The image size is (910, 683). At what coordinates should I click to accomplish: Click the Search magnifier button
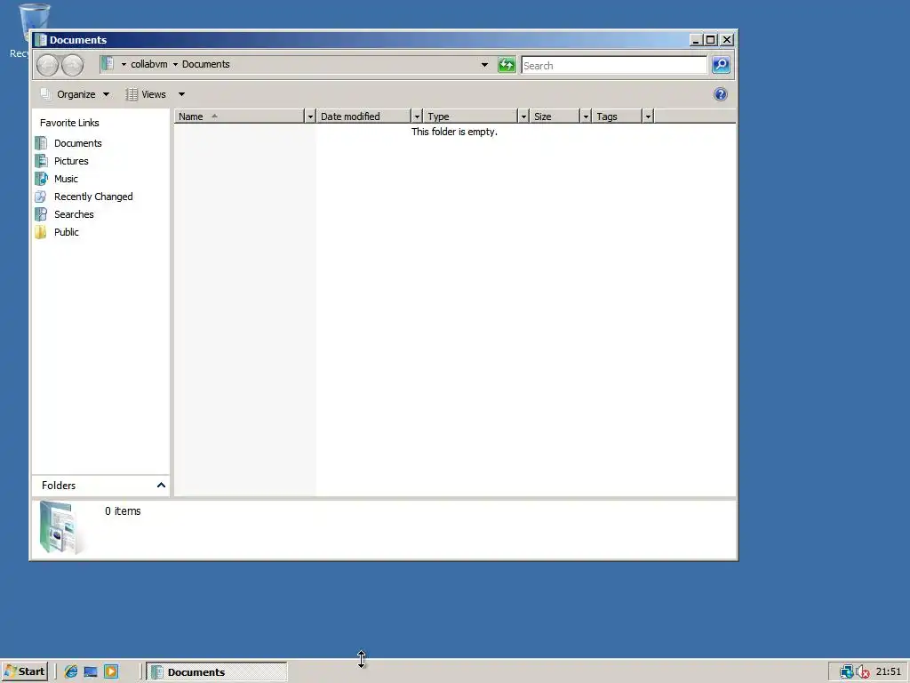coord(721,65)
